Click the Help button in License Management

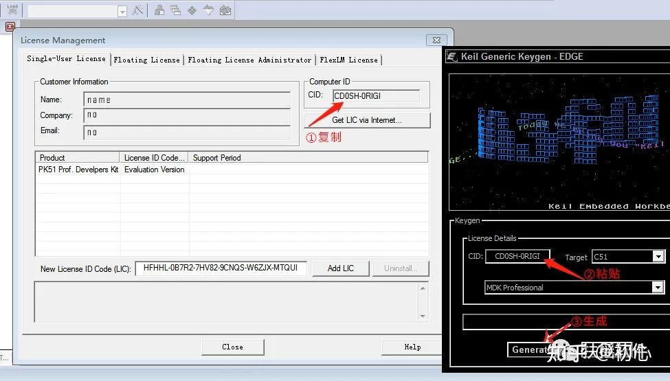(412, 347)
